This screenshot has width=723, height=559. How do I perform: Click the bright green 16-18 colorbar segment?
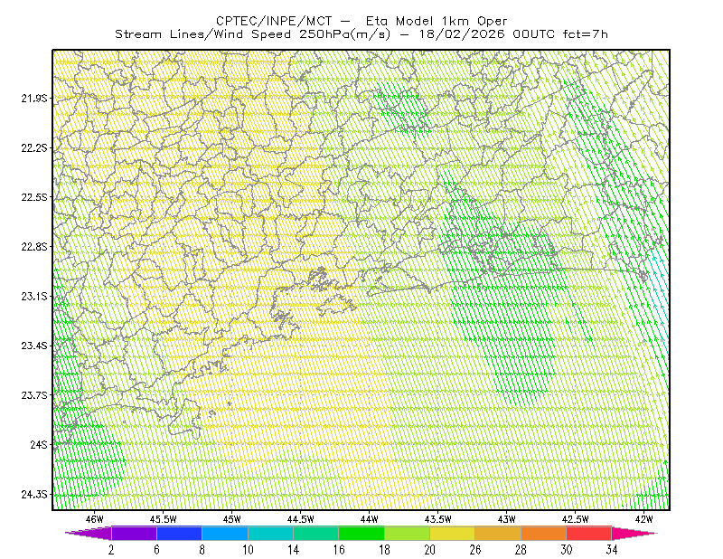[361, 533]
